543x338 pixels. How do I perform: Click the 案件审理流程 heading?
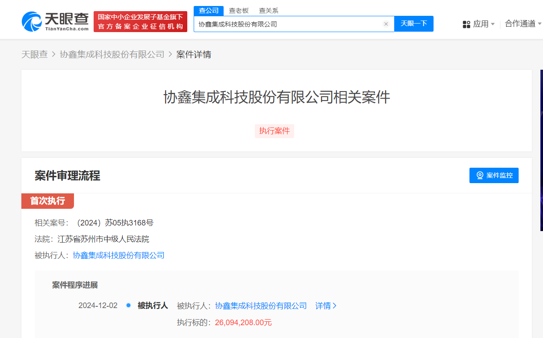[x=67, y=175]
